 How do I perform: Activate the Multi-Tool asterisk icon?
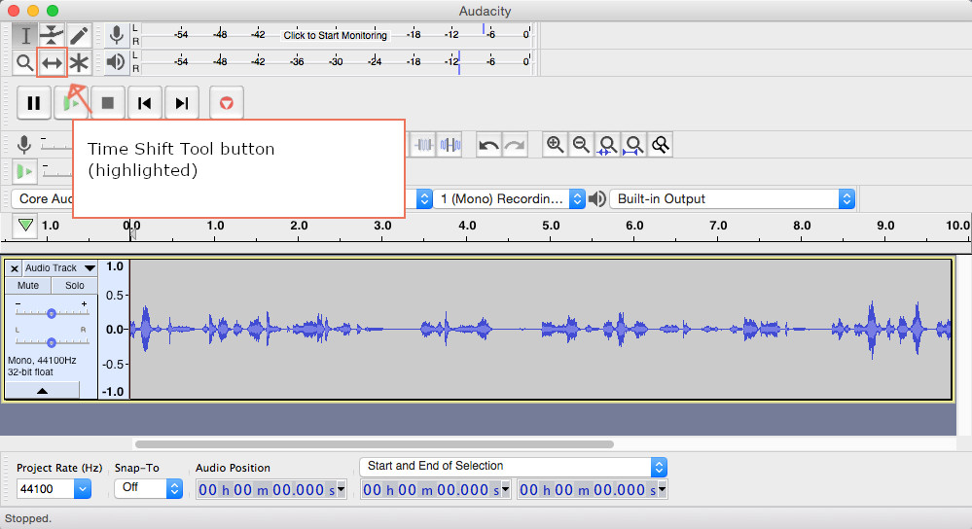79,63
